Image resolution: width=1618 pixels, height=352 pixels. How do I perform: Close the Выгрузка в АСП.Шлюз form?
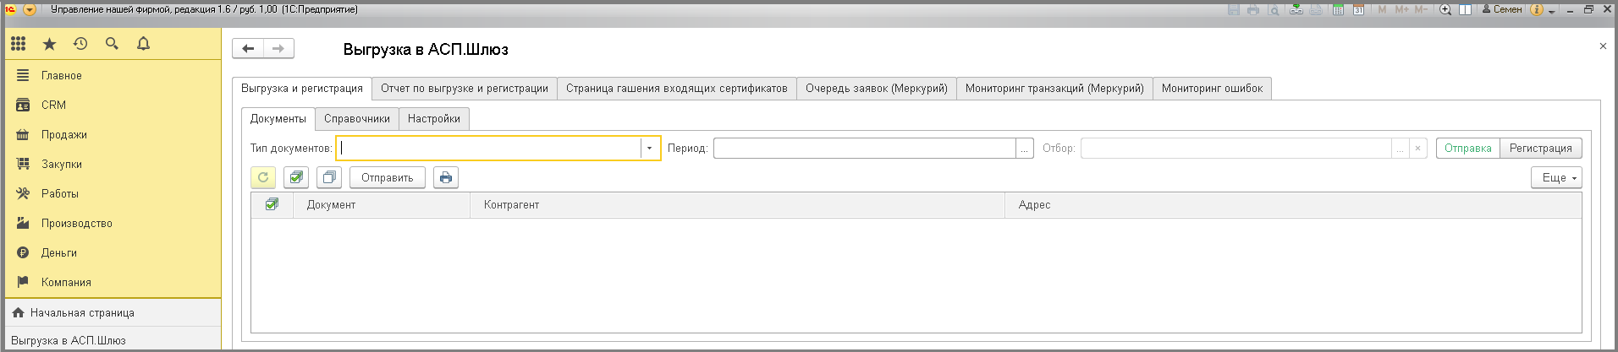pos(1603,46)
